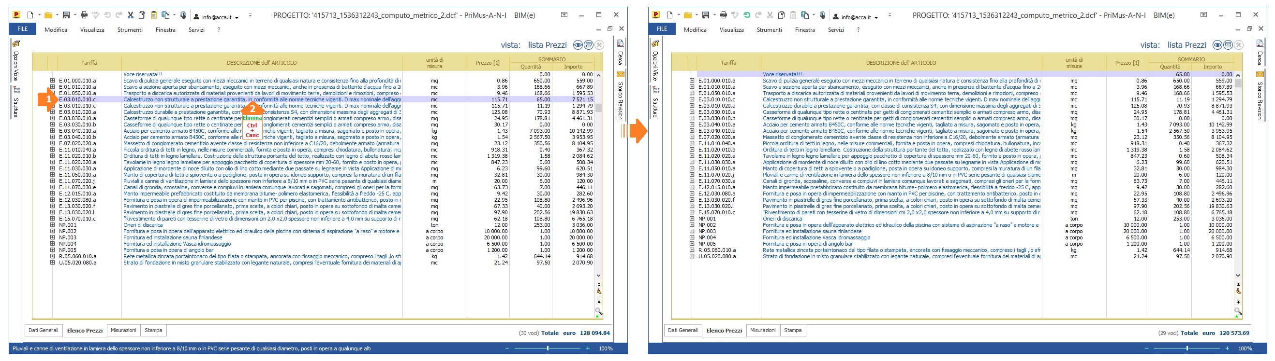Click scrollbar down arrow in right window list
This screenshot has height=361, width=1275.
(1238, 276)
